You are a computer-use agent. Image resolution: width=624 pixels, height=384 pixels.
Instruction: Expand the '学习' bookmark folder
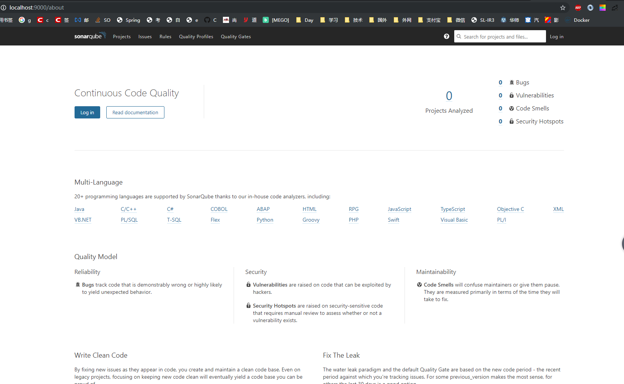point(329,20)
